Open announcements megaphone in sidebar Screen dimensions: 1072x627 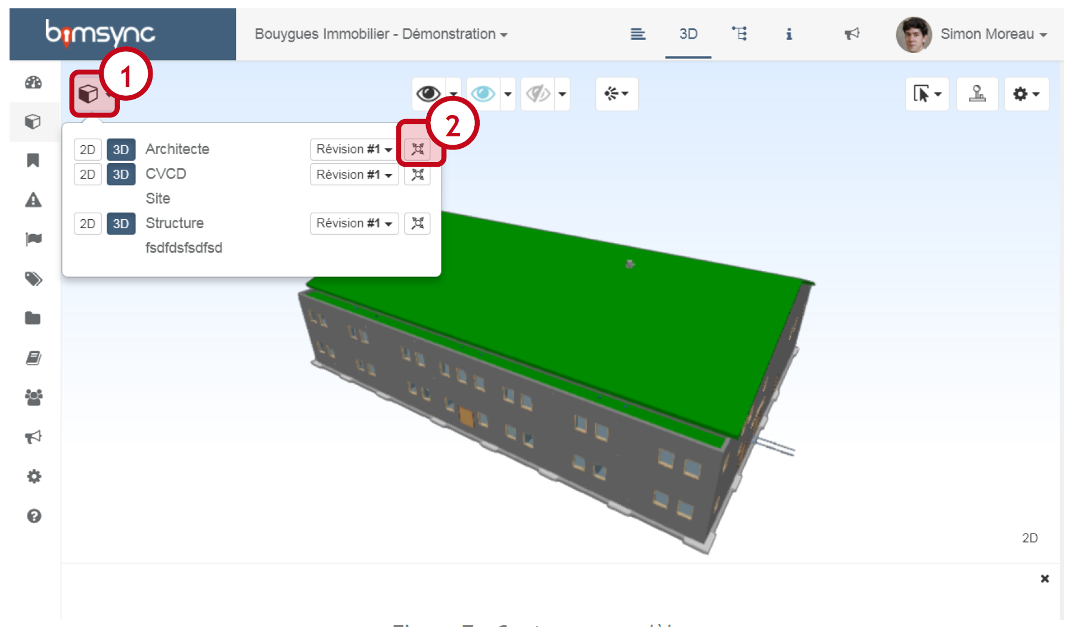33,436
